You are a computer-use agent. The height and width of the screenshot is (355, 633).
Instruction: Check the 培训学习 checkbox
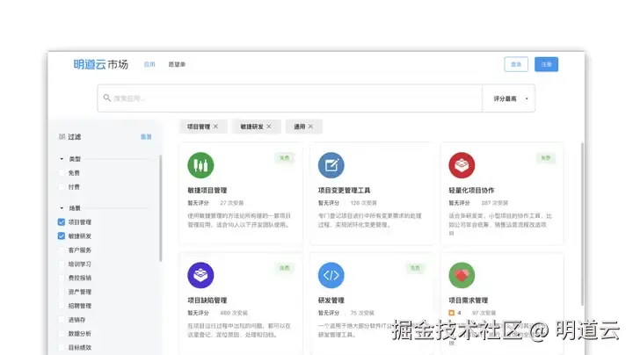pyautogui.click(x=62, y=264)
